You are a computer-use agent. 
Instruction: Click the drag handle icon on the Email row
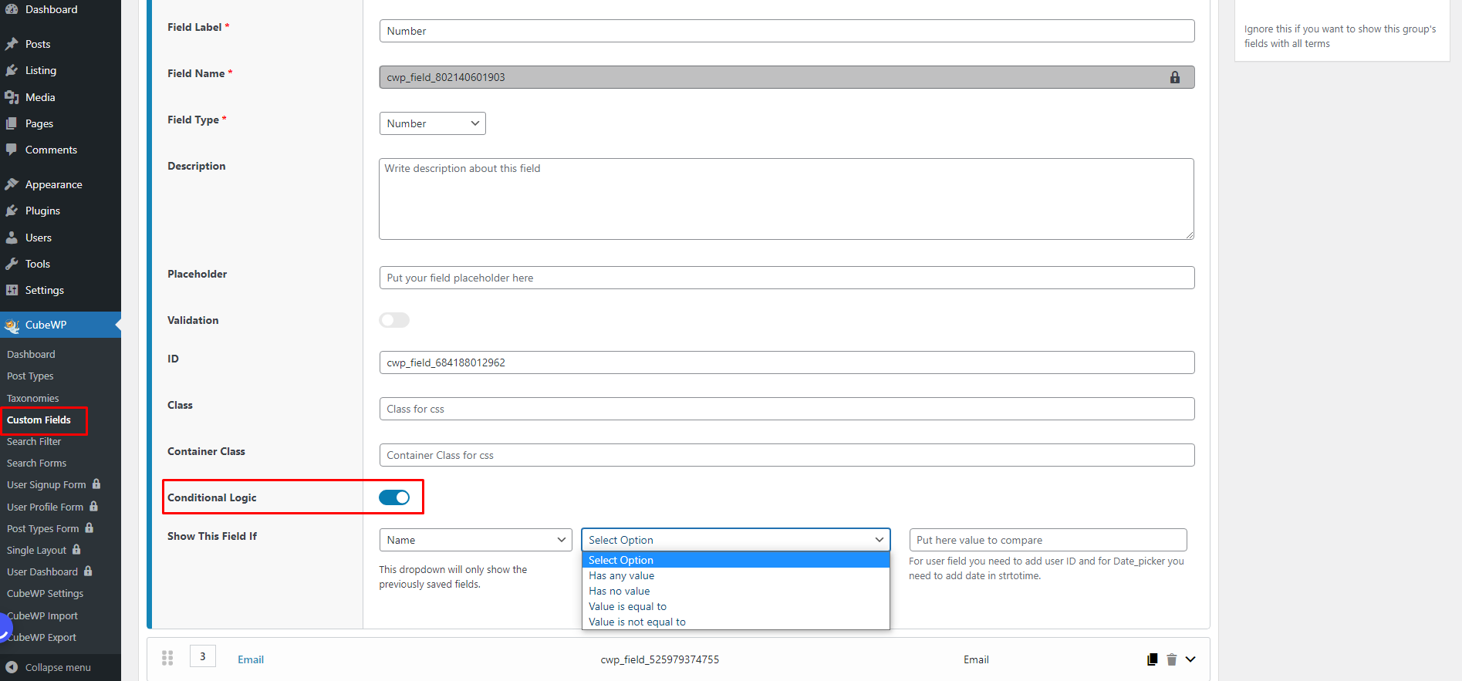167,658
